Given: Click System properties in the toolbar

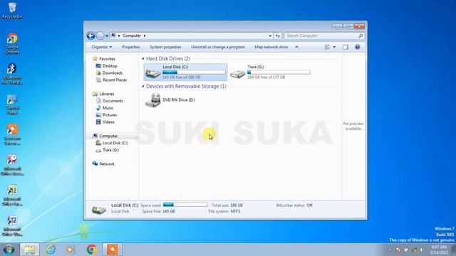Looking at the screenshot, I should 165,47.
